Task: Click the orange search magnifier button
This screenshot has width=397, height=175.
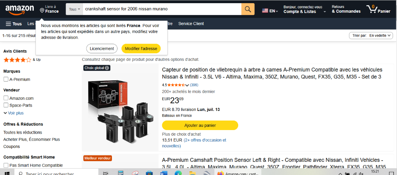Action: click(x=248, y=10)
